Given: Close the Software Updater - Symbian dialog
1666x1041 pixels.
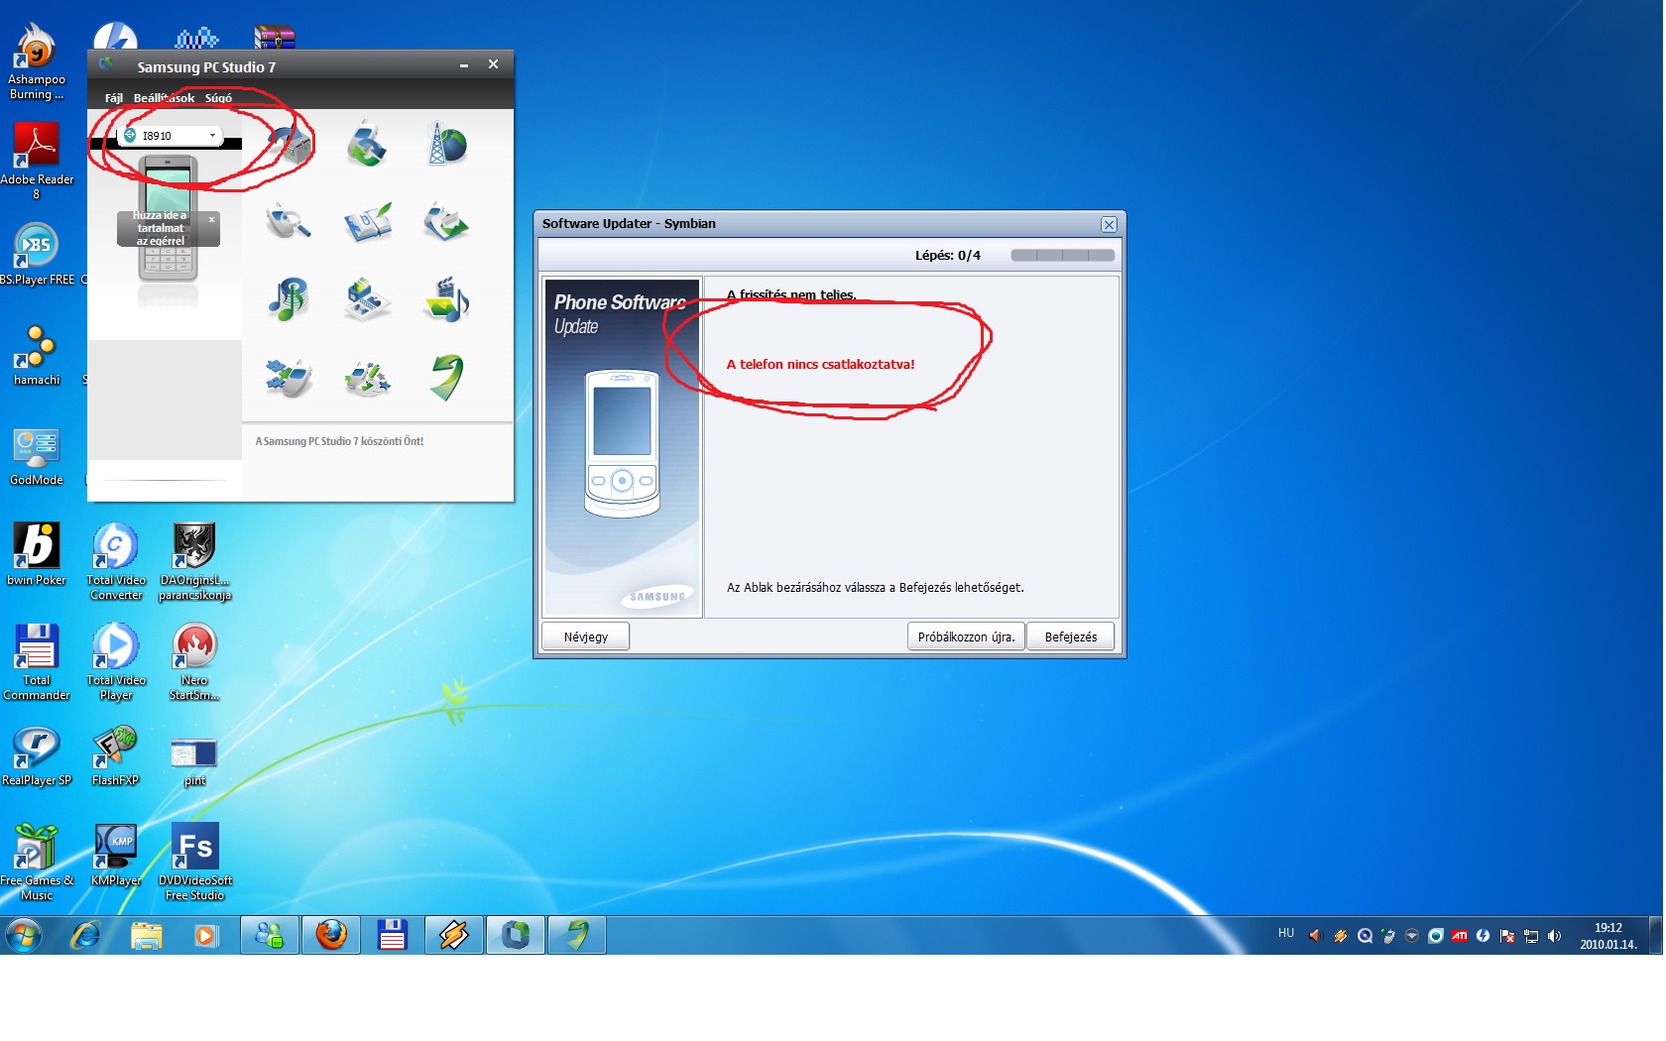Looking at the screenshot, I should click(x=1109, y=225).
